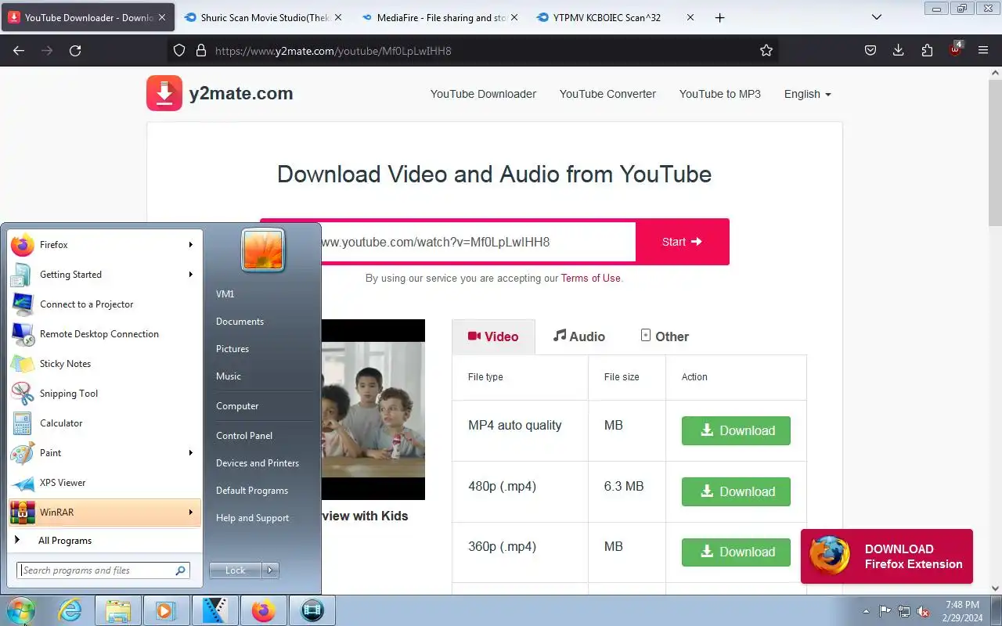Open Help and Support
This screenshot has width=1002, height=626.
[x=252, y=518]
